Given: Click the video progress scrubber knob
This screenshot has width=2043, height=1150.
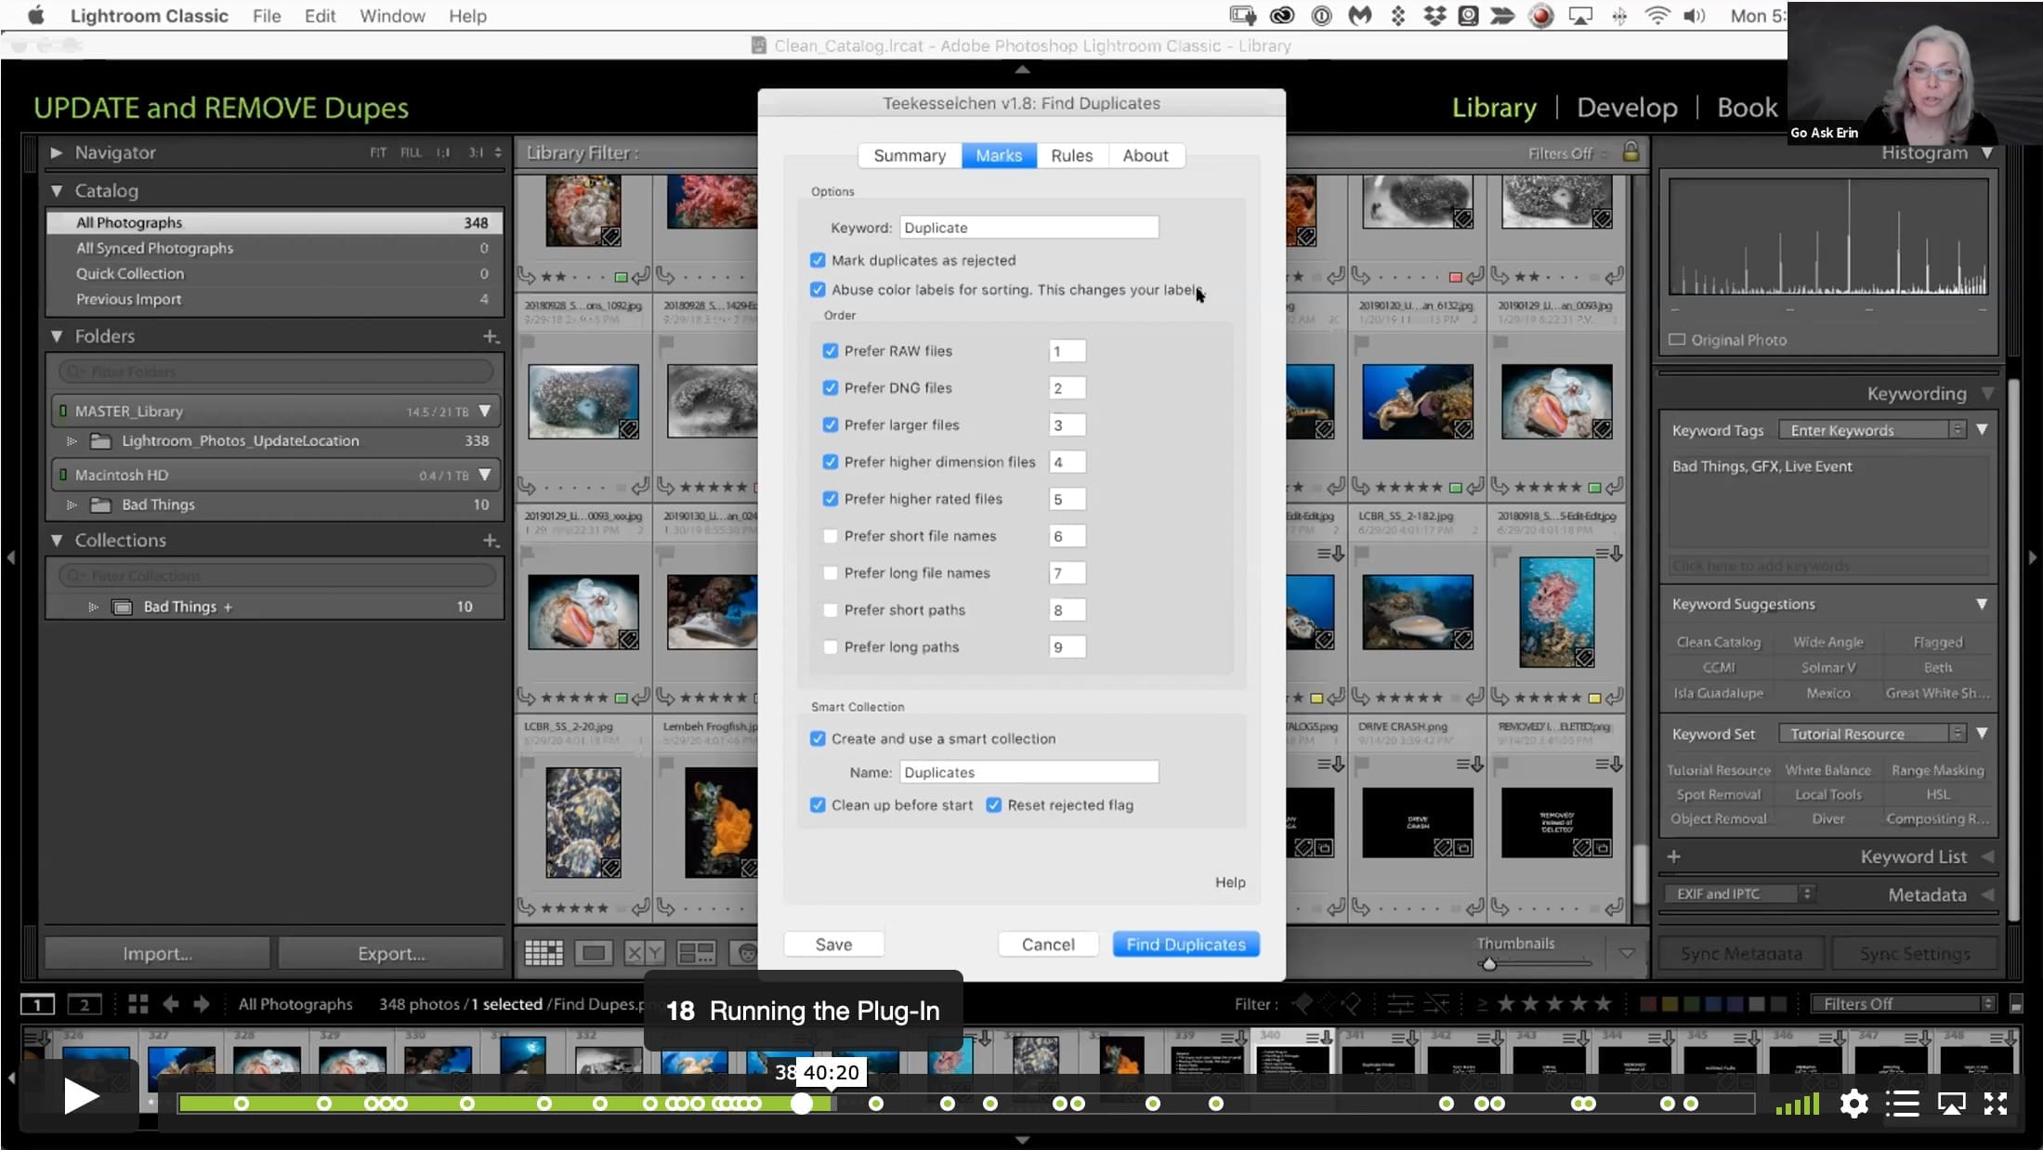Looking at the screenshot, I should pyautogui.click(x=802, y=1104).
